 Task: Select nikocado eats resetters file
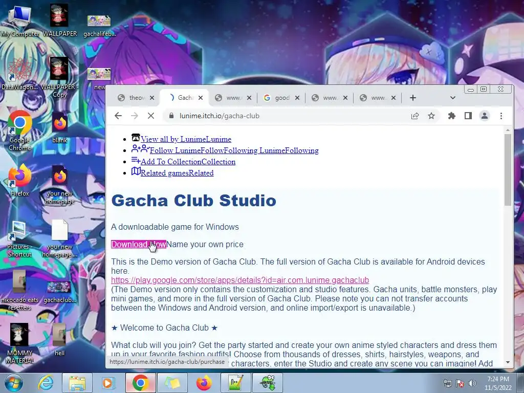[x=19, y=290]
